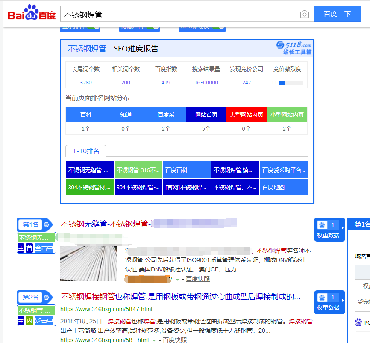This screenshot has height=343, width=370.
Task: Click the 百科 category header
Action: [85, 115]
